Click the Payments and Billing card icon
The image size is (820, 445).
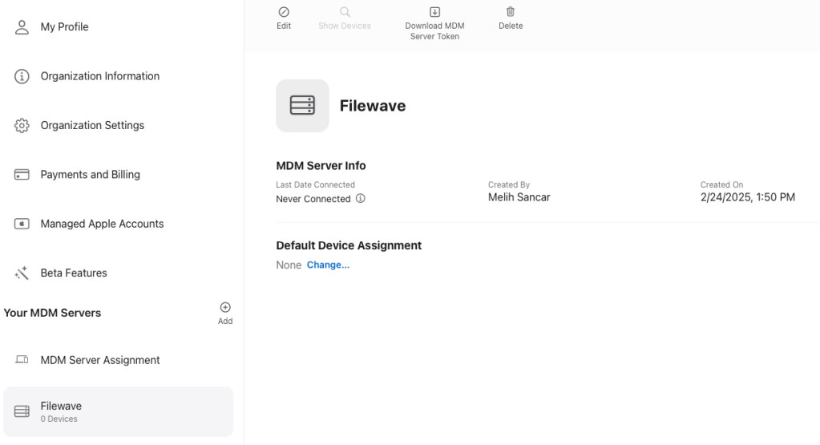coord(22,175)
